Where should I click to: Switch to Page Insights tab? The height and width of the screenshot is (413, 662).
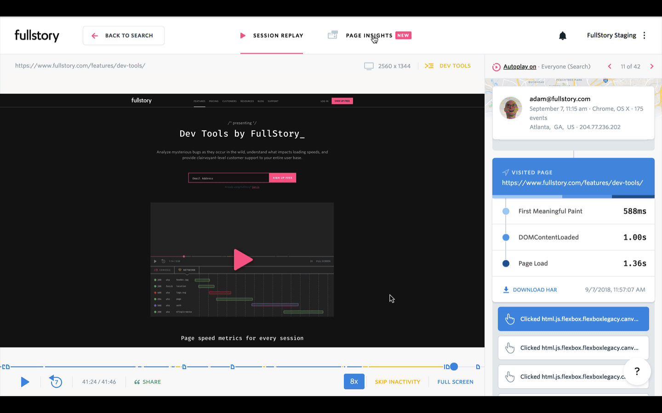(x=369, y=35)
